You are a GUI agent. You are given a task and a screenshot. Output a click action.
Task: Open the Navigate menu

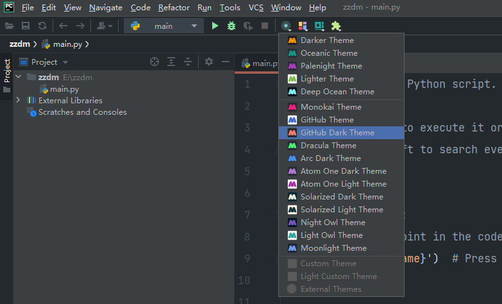point(106,7)
